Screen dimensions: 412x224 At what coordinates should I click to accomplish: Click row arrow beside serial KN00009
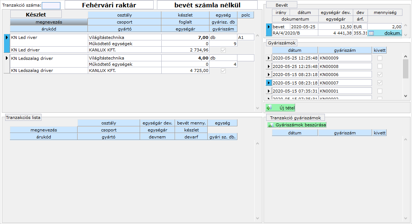269,58
